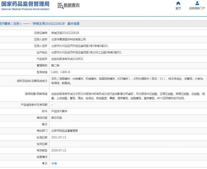This screenshot has height=169, width=207.
Task: Click the 其他内容 label
Action: coord(42,118)
